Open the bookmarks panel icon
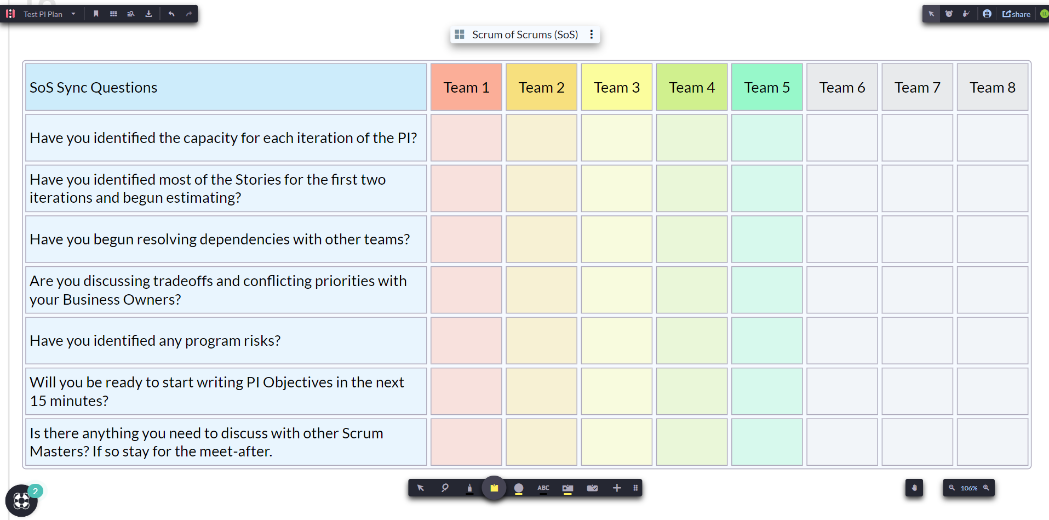1049x520 pixels. (96, 14)
